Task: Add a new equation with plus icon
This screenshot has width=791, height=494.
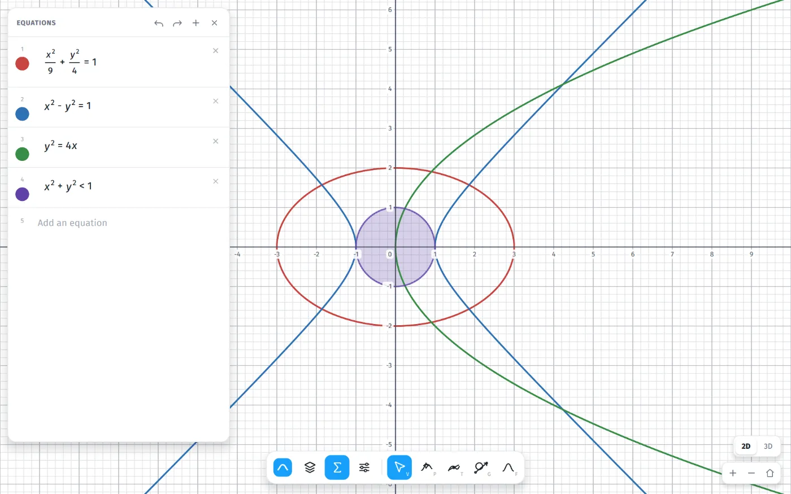Action: coord(196,23)
